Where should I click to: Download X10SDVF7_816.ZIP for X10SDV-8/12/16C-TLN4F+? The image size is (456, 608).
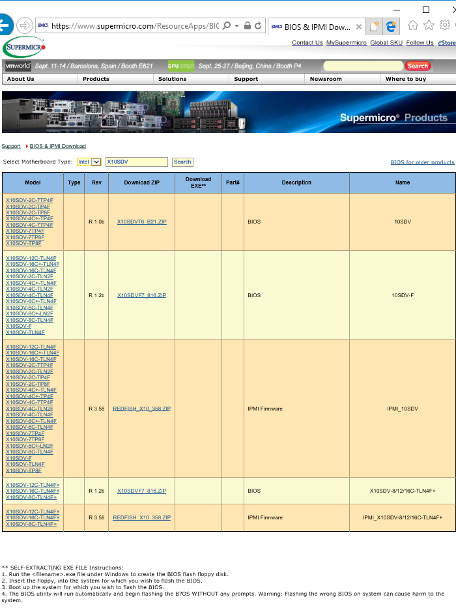[x=141, y=491]
